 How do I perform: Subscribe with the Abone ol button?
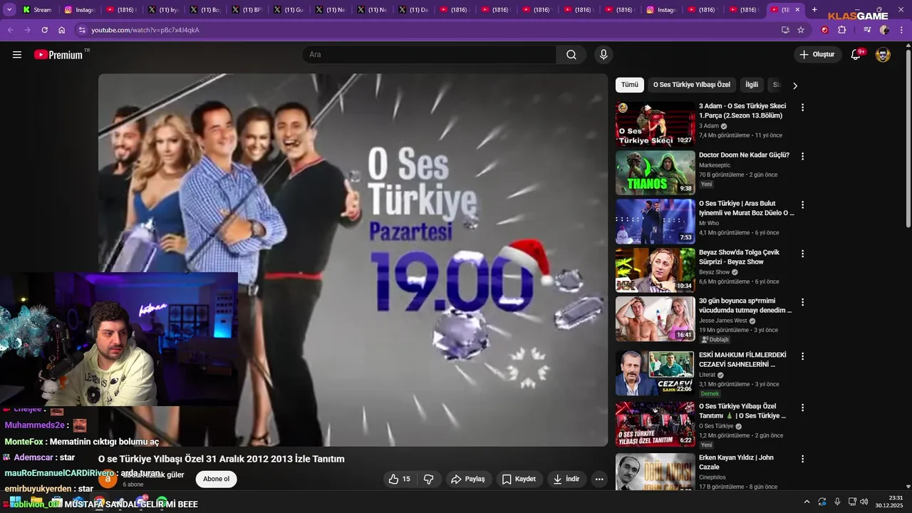pyautogui.click(x=217, y=479)
